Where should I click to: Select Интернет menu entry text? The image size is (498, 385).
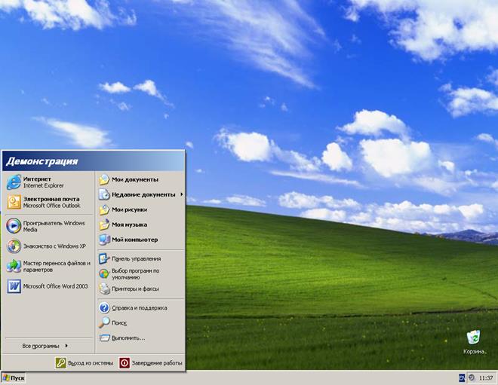point(37,179)
